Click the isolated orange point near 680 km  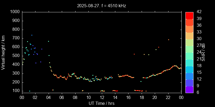[169, 40]
